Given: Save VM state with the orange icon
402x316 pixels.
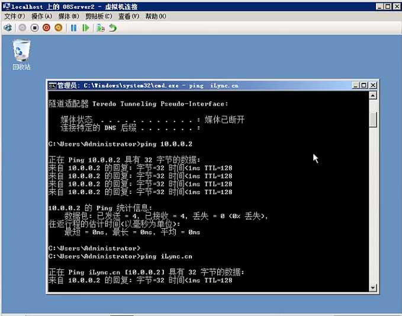Looking at the screenshot, I should (59, 28).
